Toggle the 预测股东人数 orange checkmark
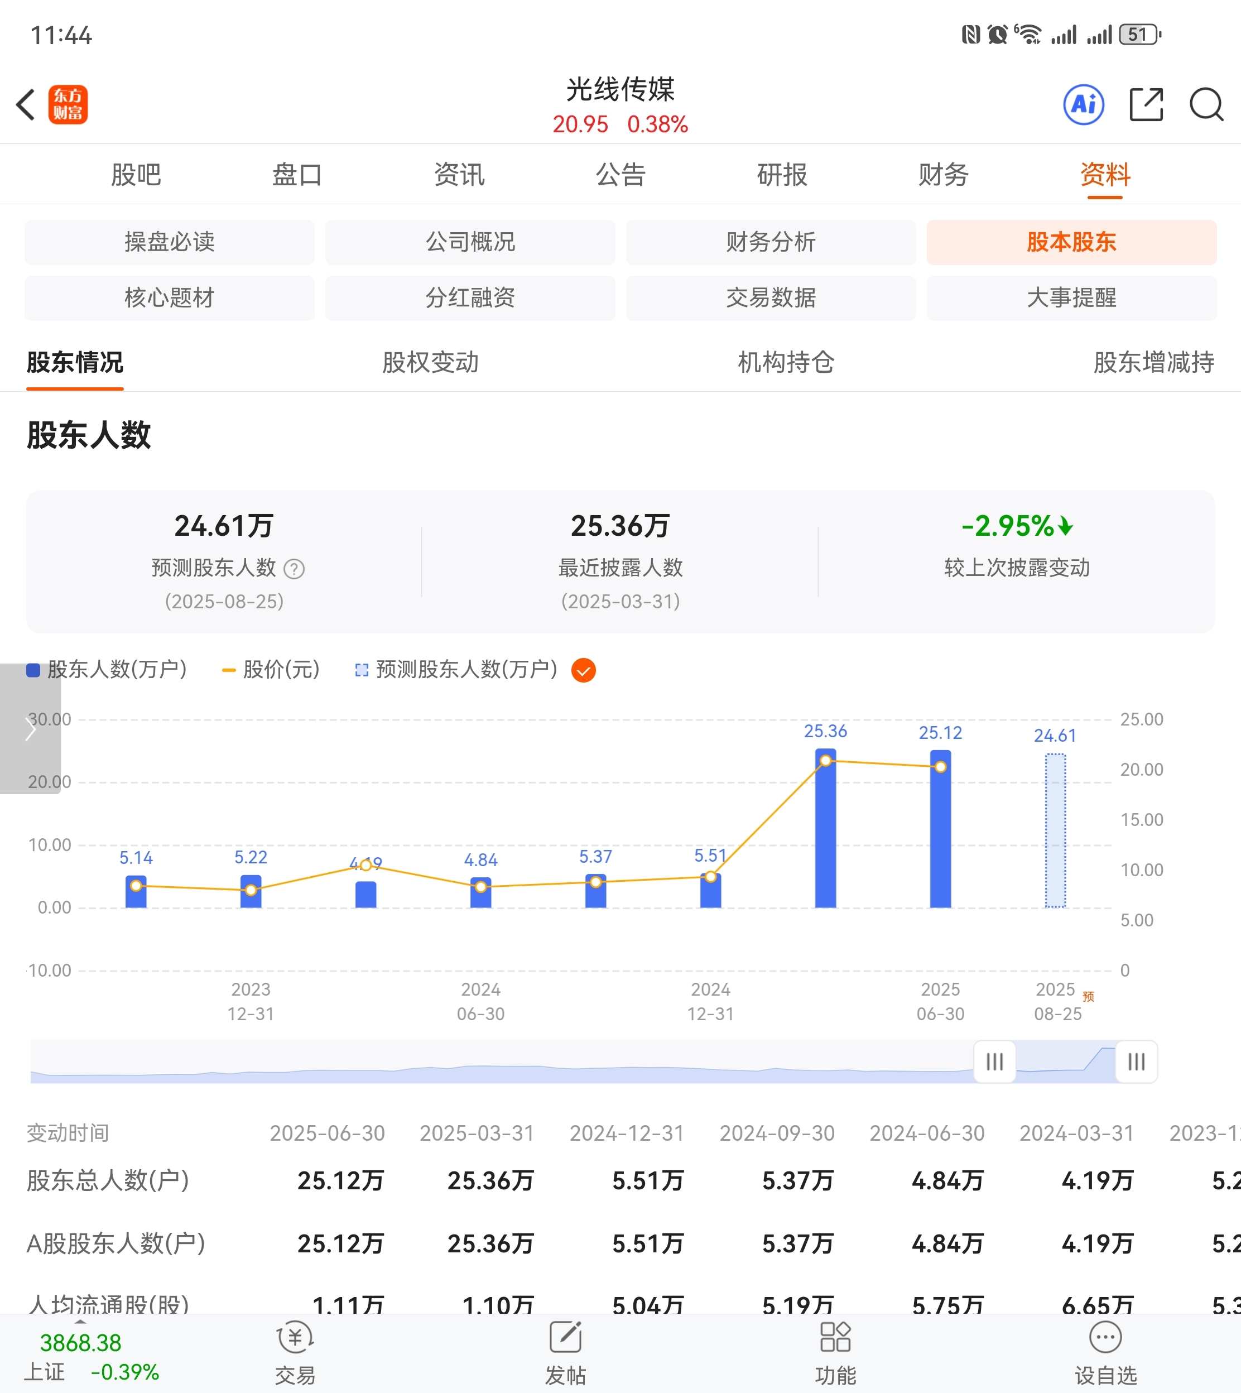 [x=583, y=670]
